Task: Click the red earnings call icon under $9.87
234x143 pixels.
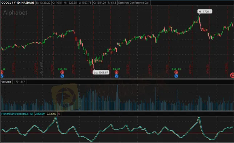Action: (116, 72)
